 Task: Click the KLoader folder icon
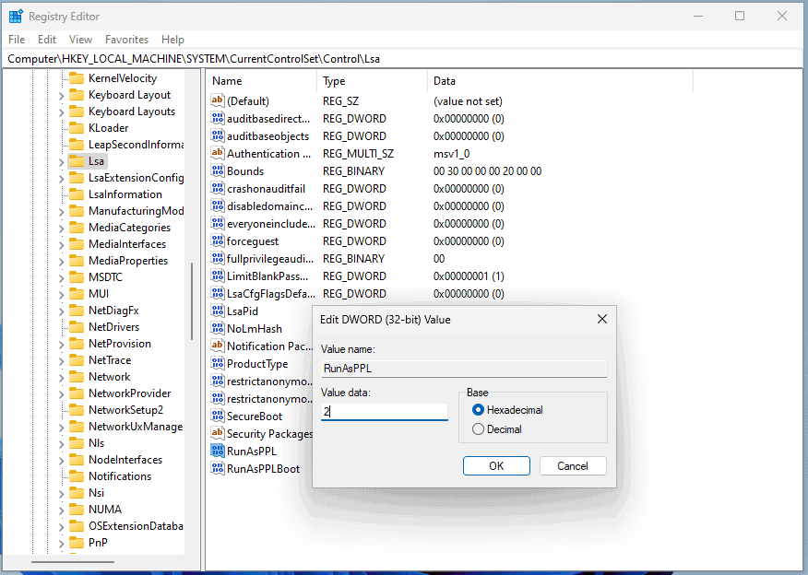click(x=77, y=128)
